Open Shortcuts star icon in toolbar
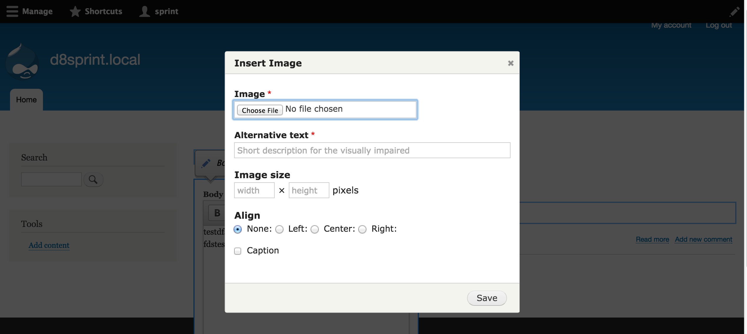The width and height of the screenshot is (747, 334). click(x=75, y=11)
